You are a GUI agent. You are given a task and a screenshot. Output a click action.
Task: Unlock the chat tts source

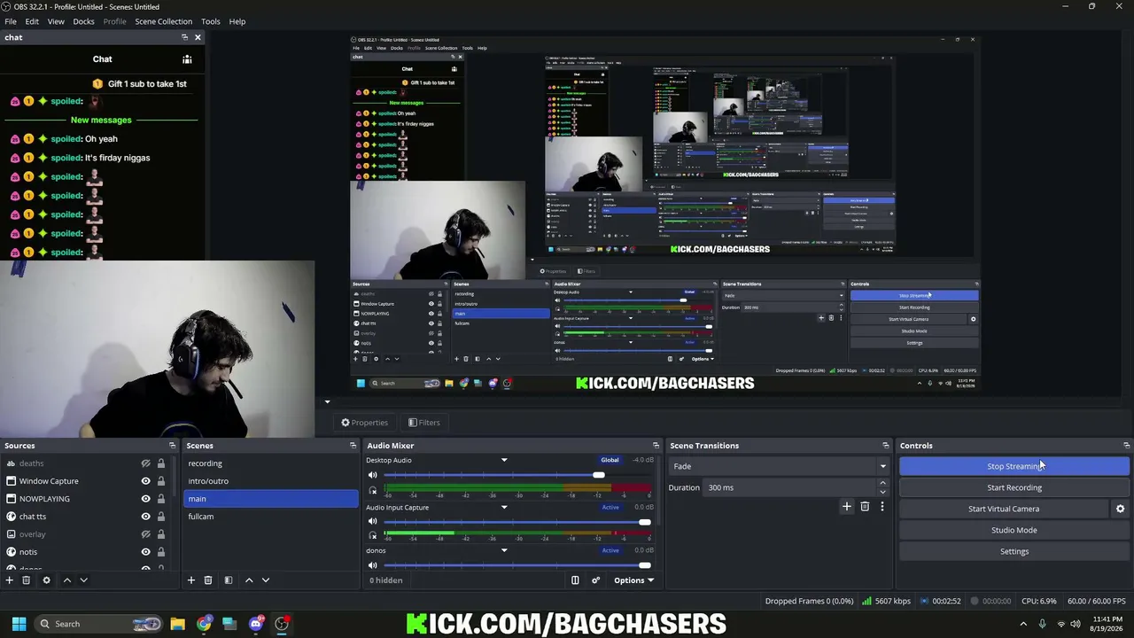click(160, 517)
